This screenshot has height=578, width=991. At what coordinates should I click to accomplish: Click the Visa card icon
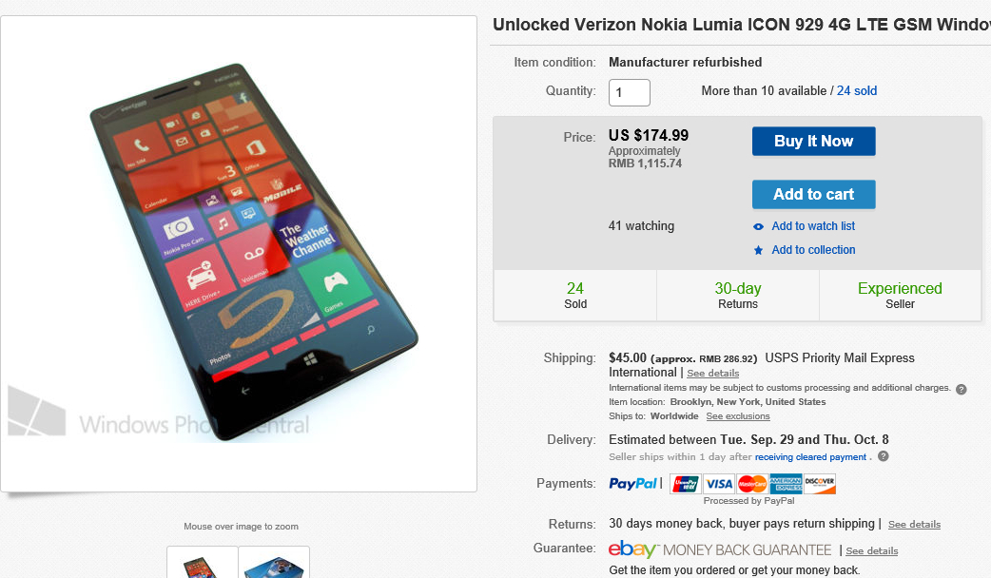coord(719,484)
